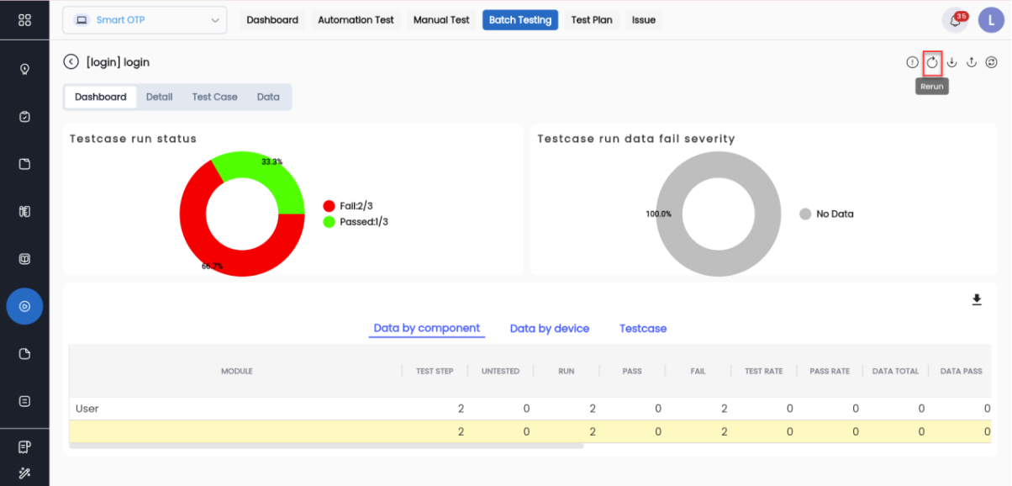Switch to the Testcase table view
Screen dimensions: 1012x486
click(643, 329)
